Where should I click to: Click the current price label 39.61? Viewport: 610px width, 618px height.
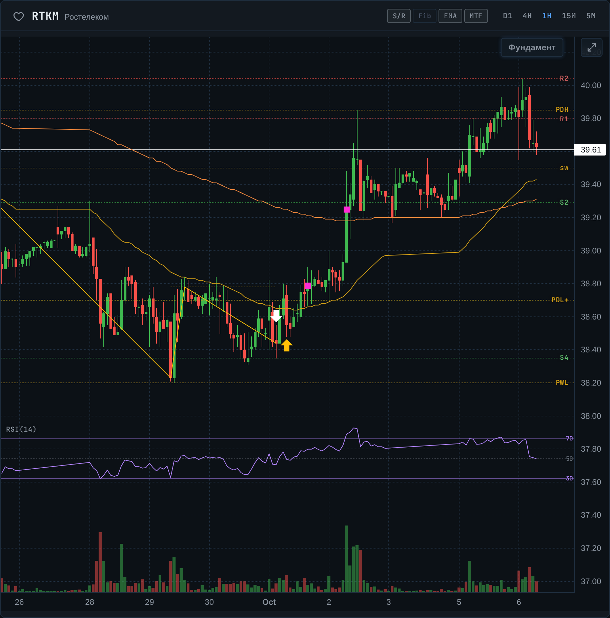click(x=590, y=150)
